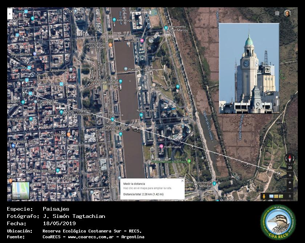Close the Medir la distancia box

point(182,180)
